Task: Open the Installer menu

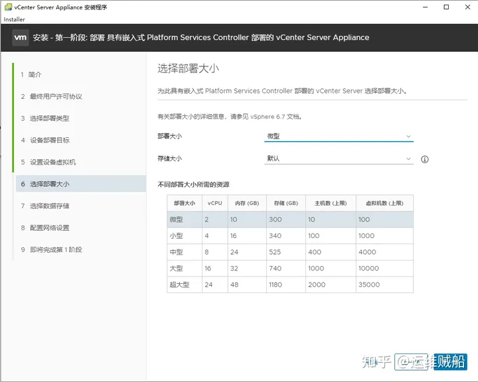Action: tap(14, 19)
